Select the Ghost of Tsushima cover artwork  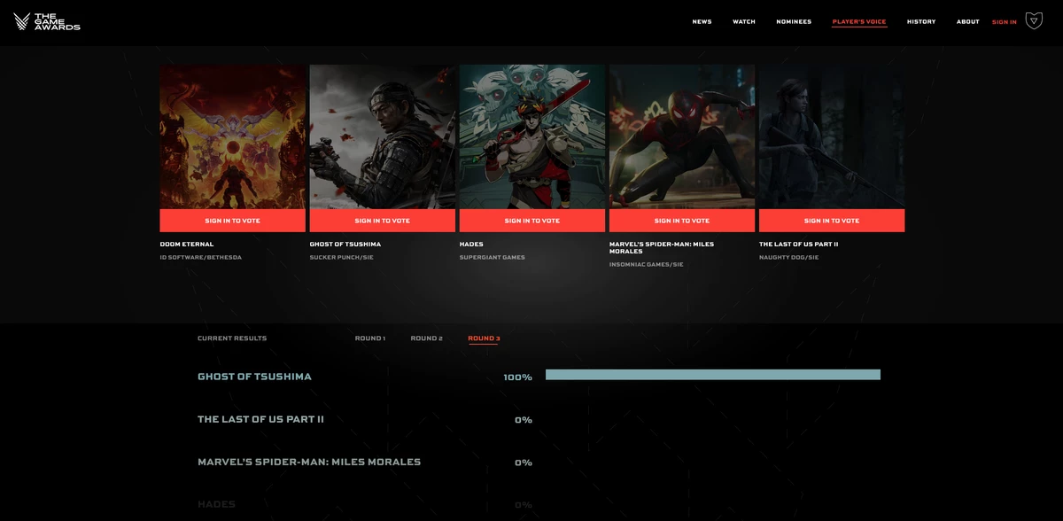(x=382, y=136)
